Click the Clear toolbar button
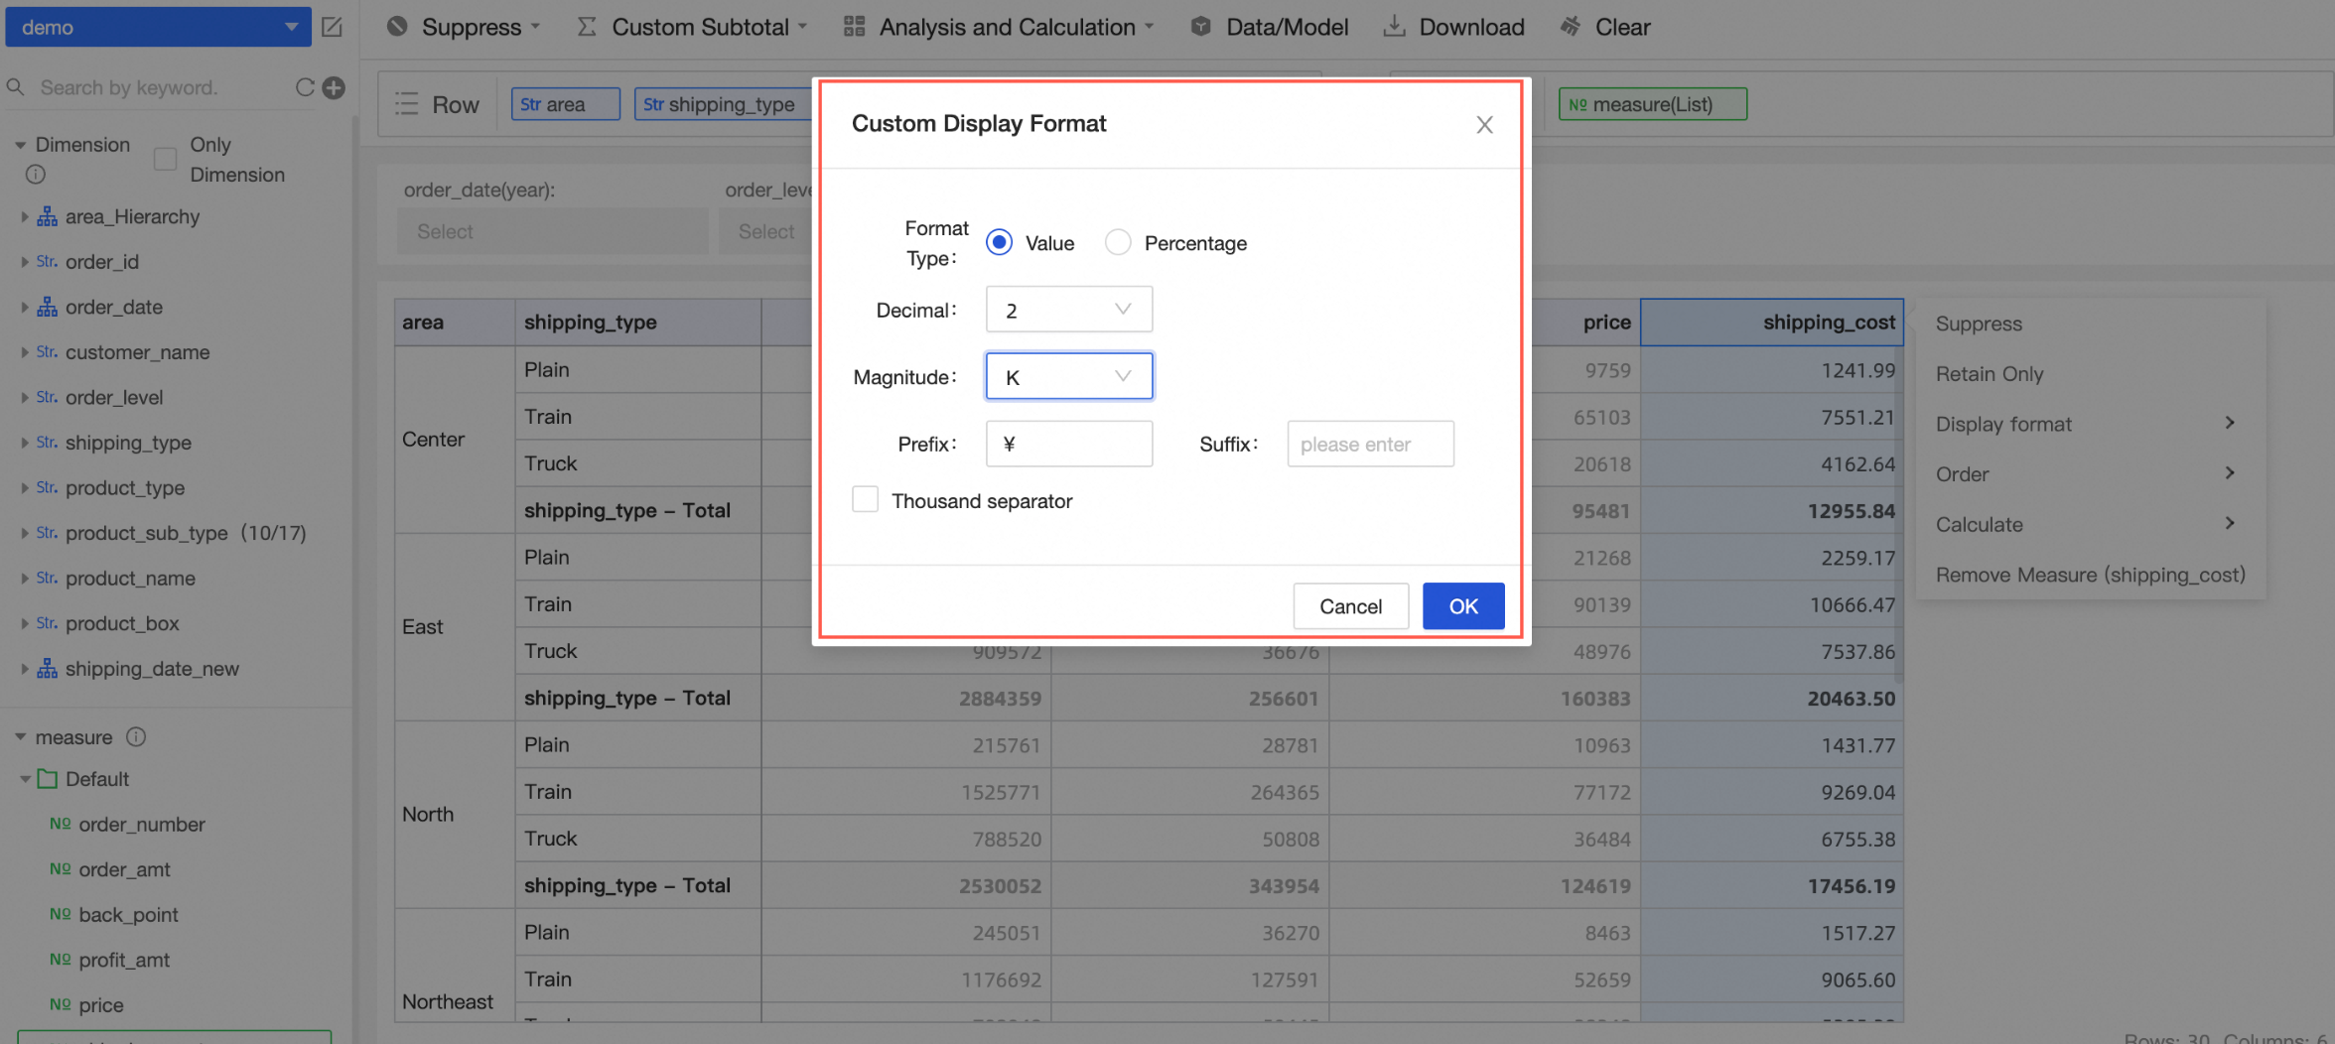Screen dimensions: 2335x1044 point(1605,27)
